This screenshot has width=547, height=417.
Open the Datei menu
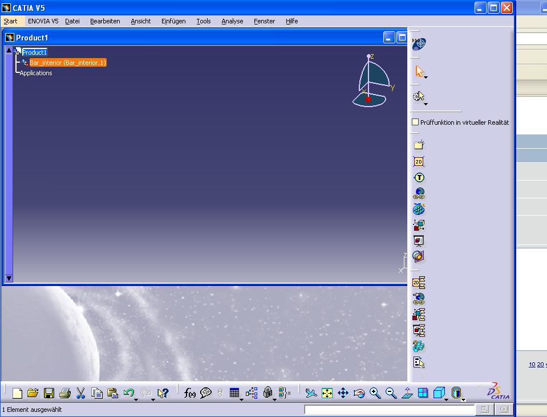[x=72, y=21]
